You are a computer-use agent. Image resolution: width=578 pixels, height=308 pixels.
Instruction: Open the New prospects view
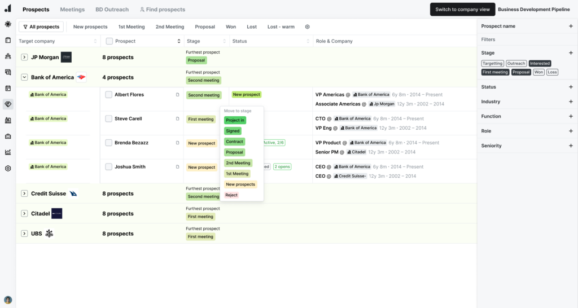(x=90, y=27)
